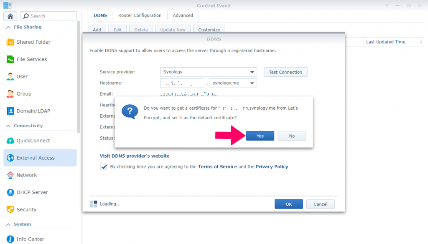Image resolution: width=428 pixels, height=244 pixels.
Task: Switch to Router Configuration tab
Action: point(140,15)
